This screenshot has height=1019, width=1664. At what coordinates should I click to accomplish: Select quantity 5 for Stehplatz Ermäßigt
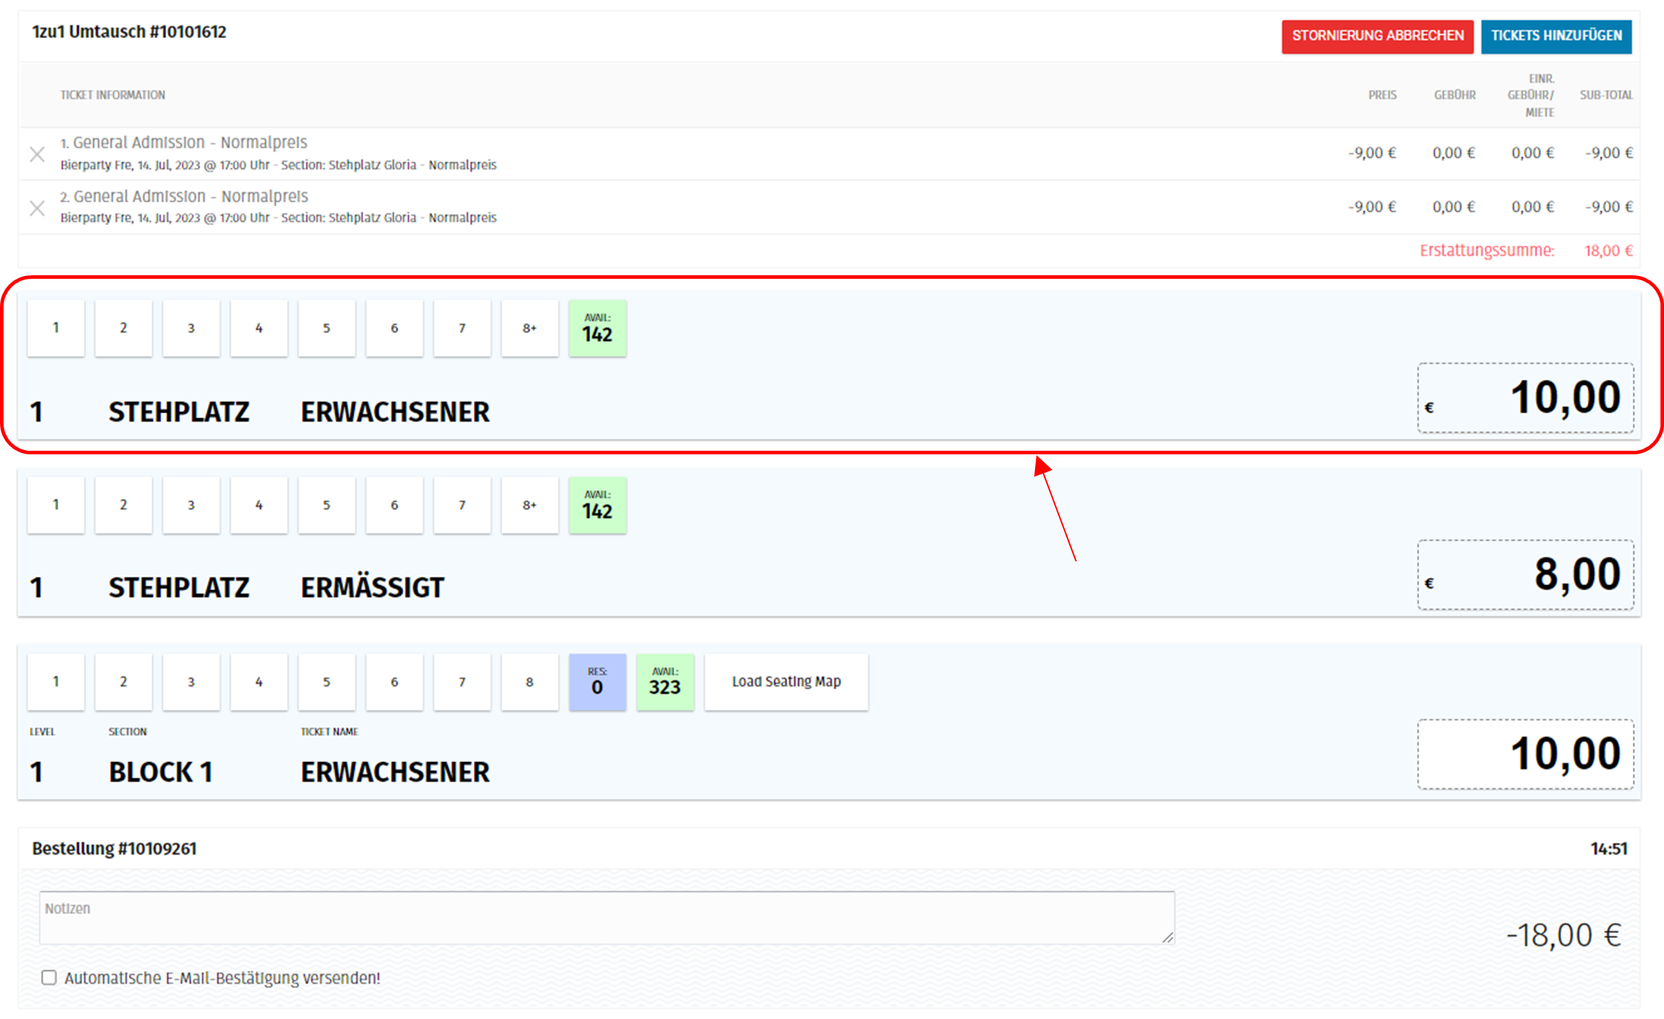(326, 505)
